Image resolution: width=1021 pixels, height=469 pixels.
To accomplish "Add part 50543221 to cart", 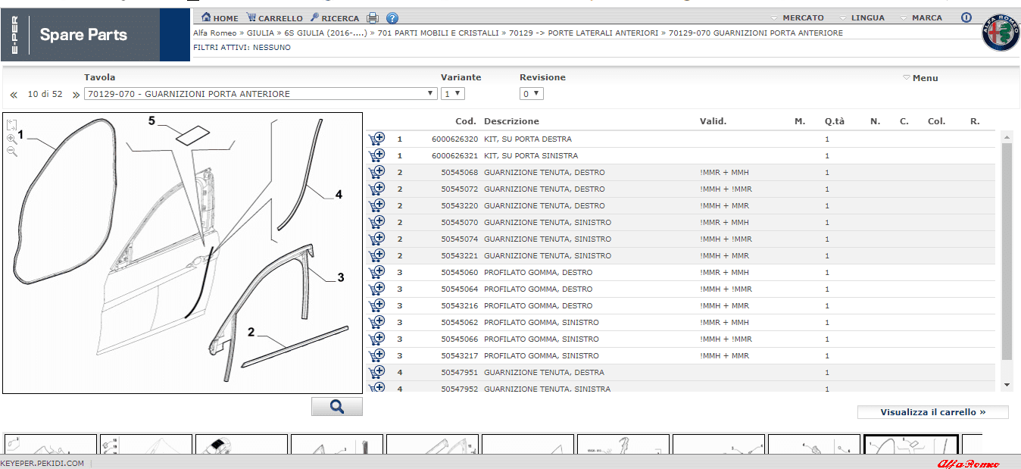I will (x=376, y=255).
